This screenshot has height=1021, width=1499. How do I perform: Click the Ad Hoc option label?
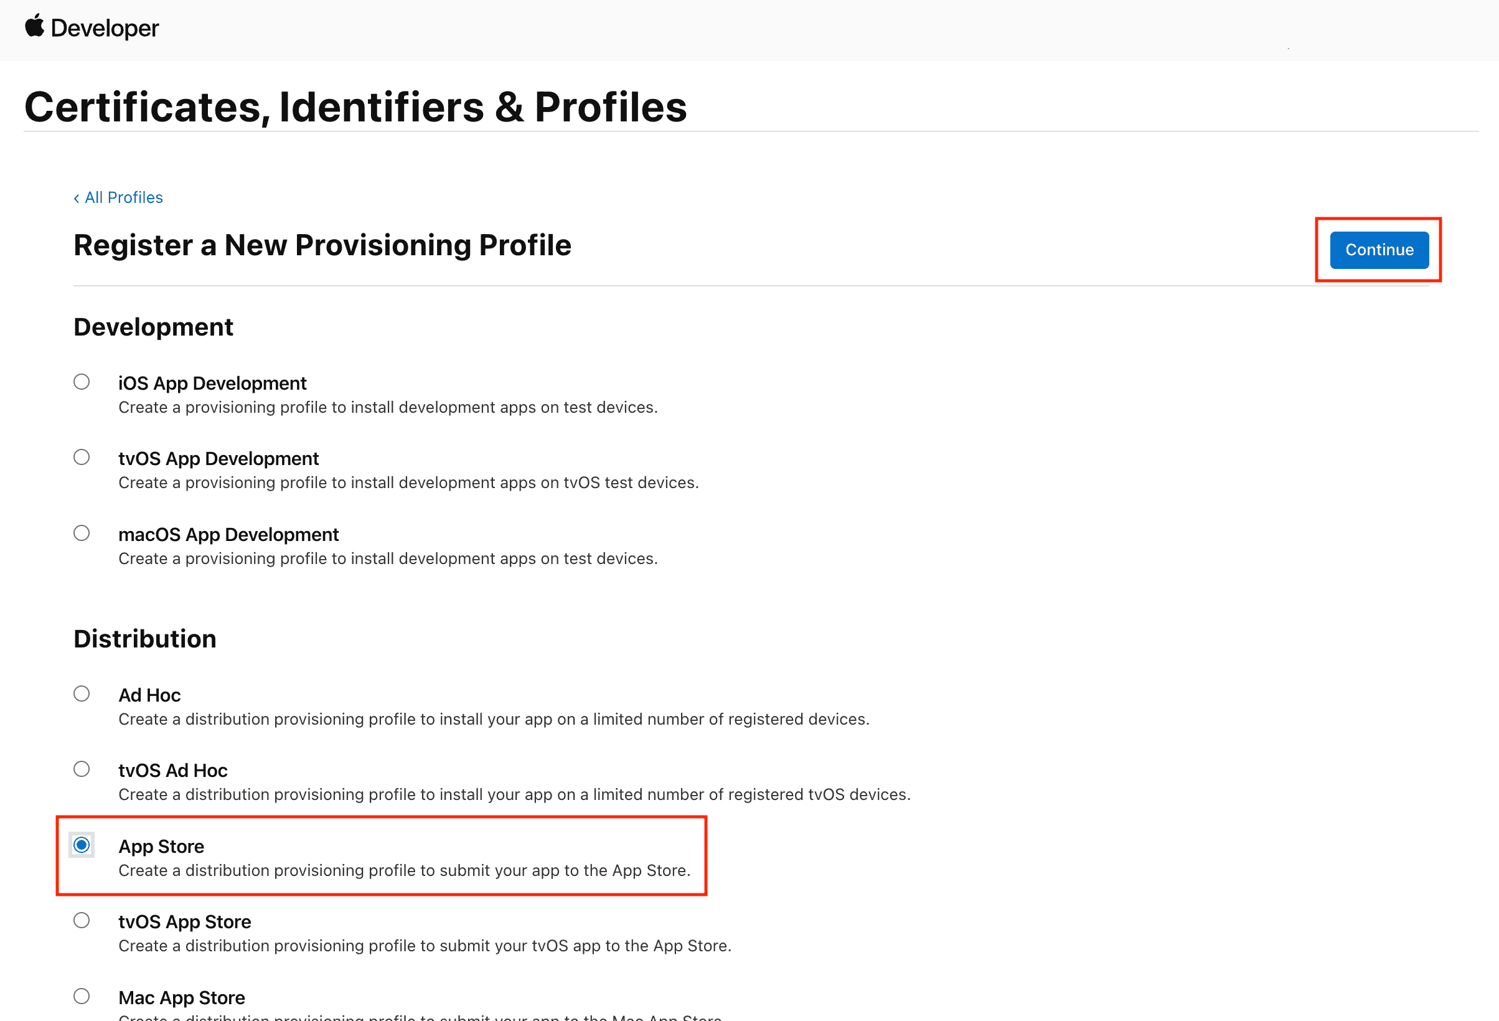pyautogui.click(x=149, y=695)
